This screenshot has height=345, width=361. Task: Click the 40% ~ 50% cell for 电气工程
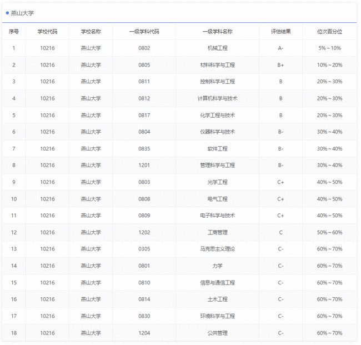click(x=330, y=199)
